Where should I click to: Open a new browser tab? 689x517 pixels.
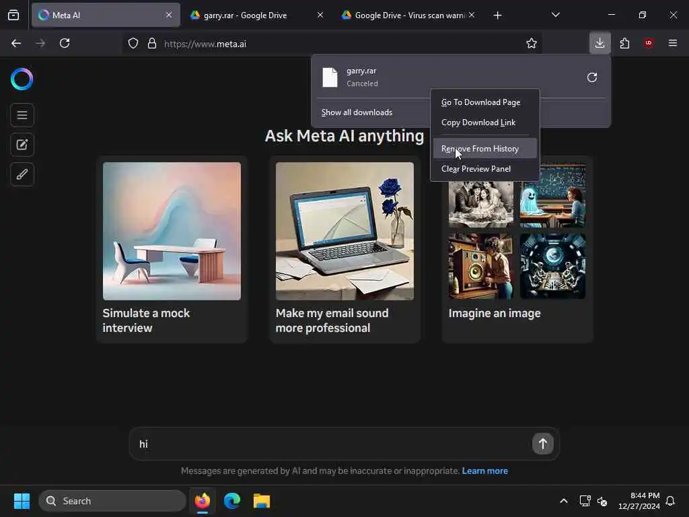coord(497,15)
